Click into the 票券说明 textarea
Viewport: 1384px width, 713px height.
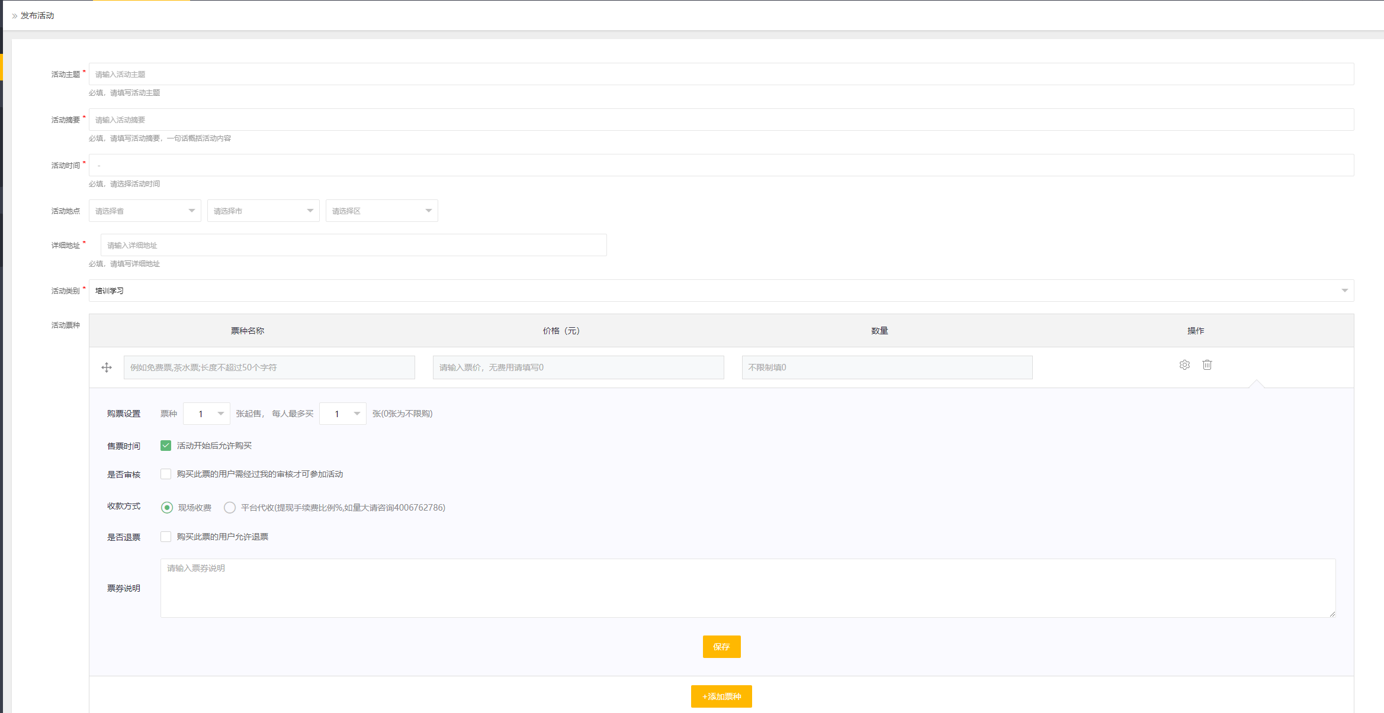[x=748, y=588]
